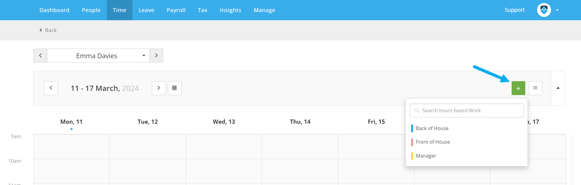This screenshot has height=185, width=581.
Task: Go to the Dashboard tab
Action: click(54, 10)
